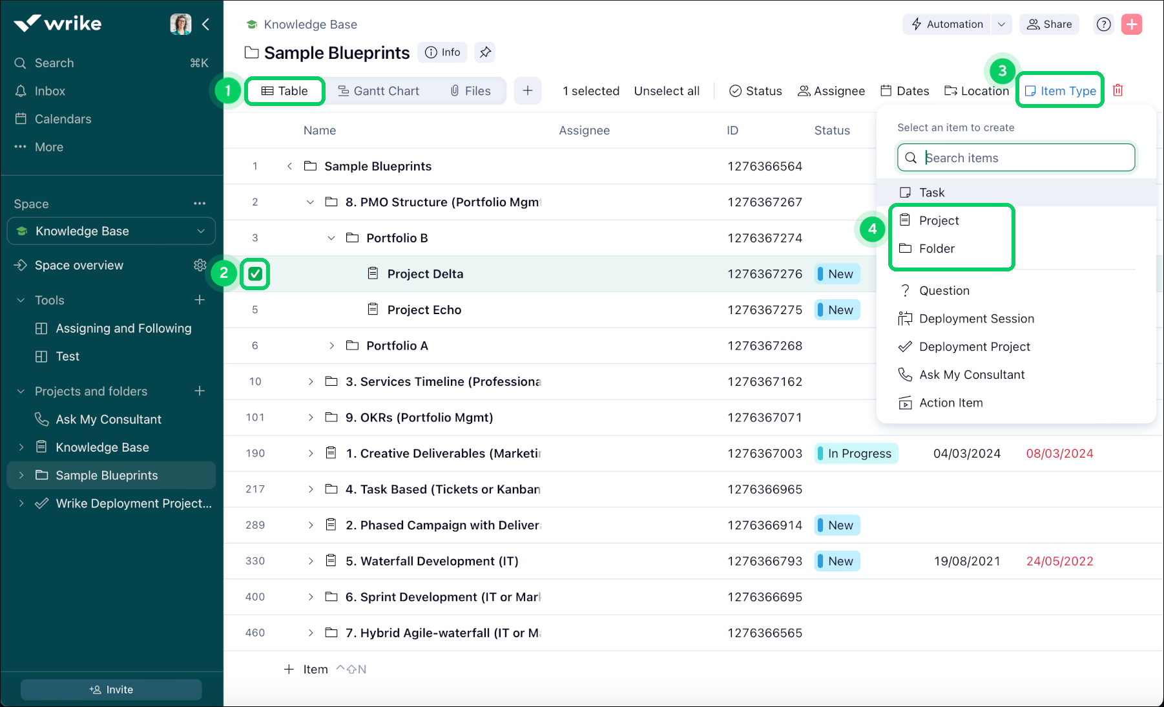The height and width of the screenshot is (707, 1164).
Task: Select Folder from the item type list
Action: coord(1016,249)
